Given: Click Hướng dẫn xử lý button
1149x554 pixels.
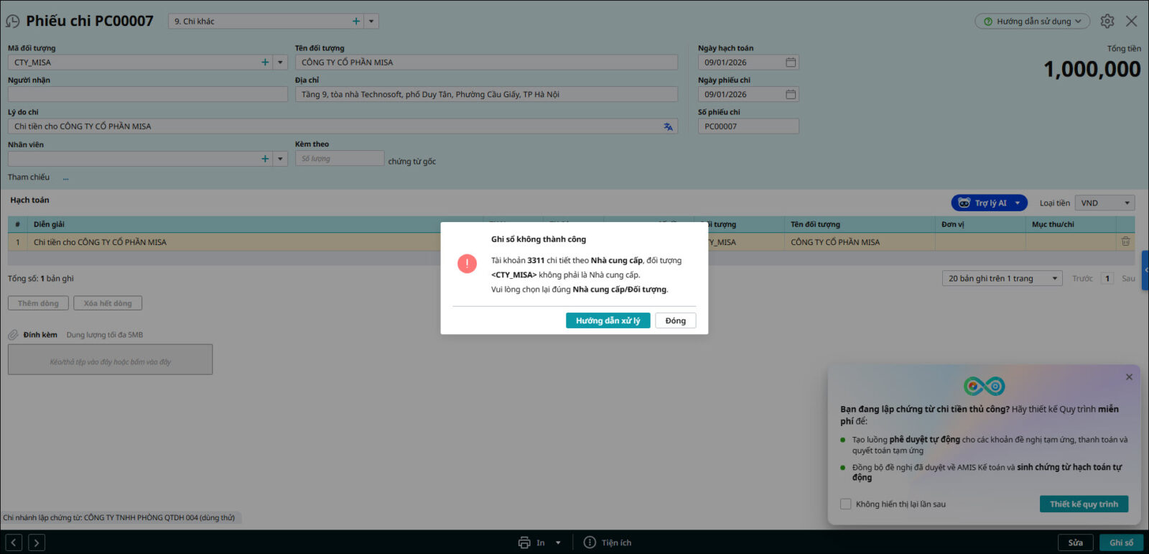Looking at the screenshot, I should click(x=608, y=320).
